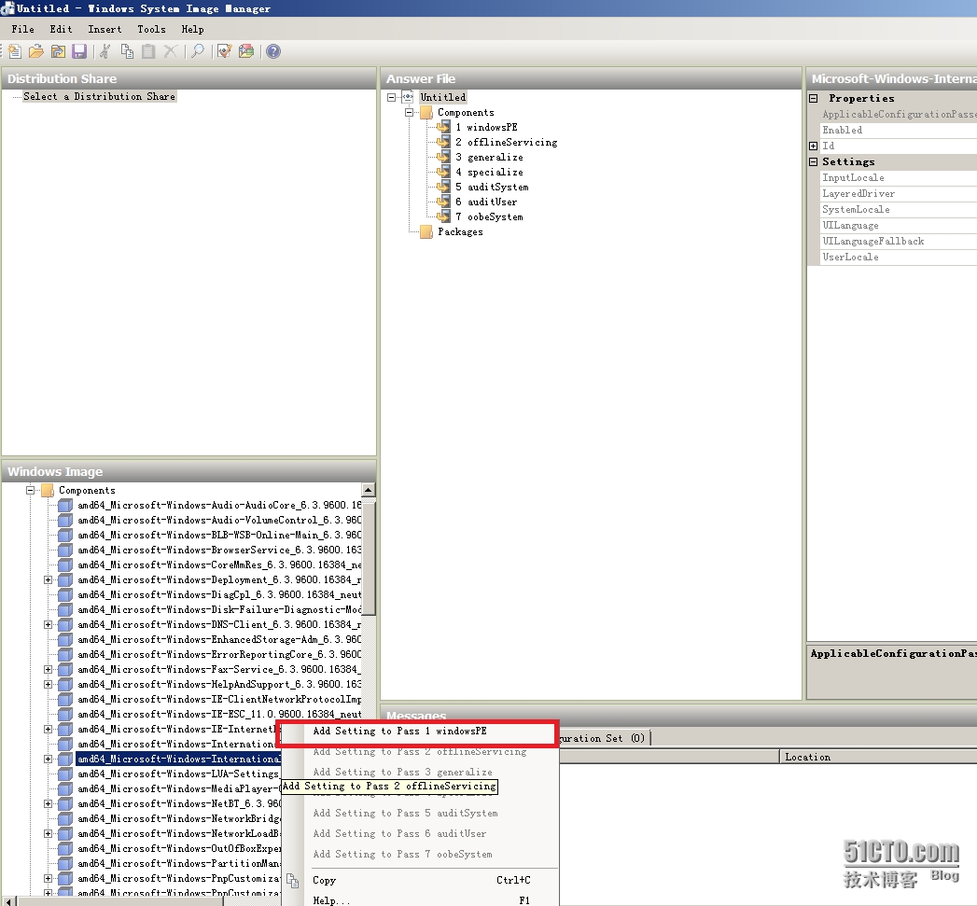
Task: Click the InputLocale setting field
Action: 898,178
